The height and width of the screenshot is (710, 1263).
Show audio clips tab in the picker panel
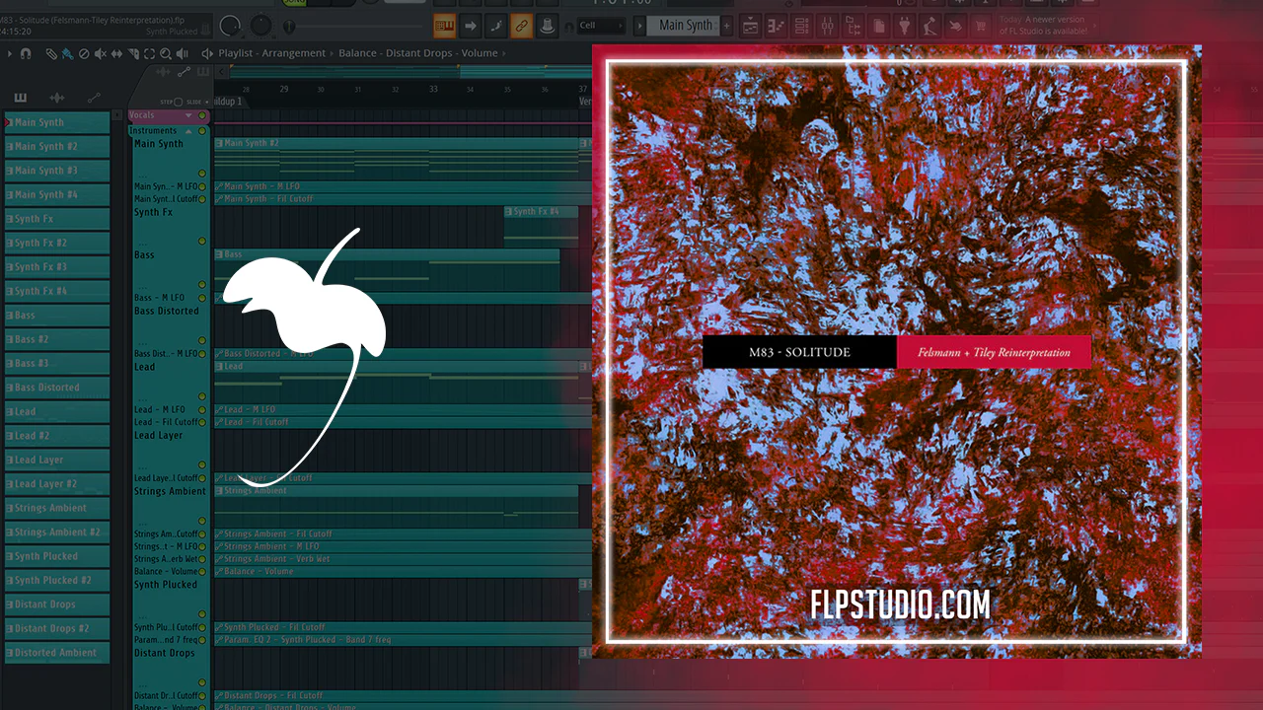tap(57, 98)
